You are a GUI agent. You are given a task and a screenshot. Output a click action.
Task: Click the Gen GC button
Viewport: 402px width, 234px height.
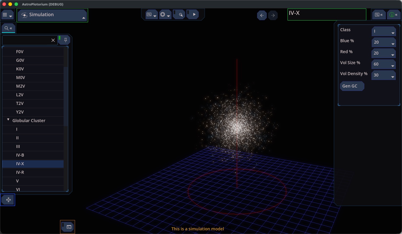[x=352, y=86]
